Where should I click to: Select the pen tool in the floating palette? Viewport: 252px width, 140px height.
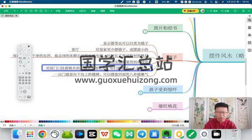click(21, 51)
